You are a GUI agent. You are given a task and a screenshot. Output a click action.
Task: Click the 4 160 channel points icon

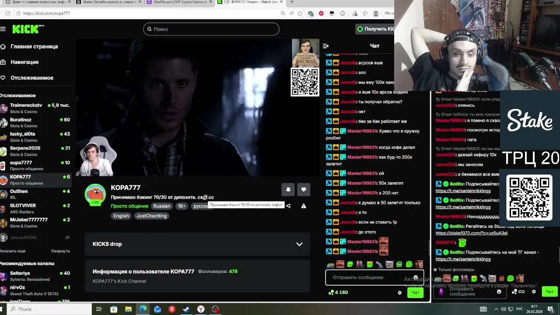point(331,292)
